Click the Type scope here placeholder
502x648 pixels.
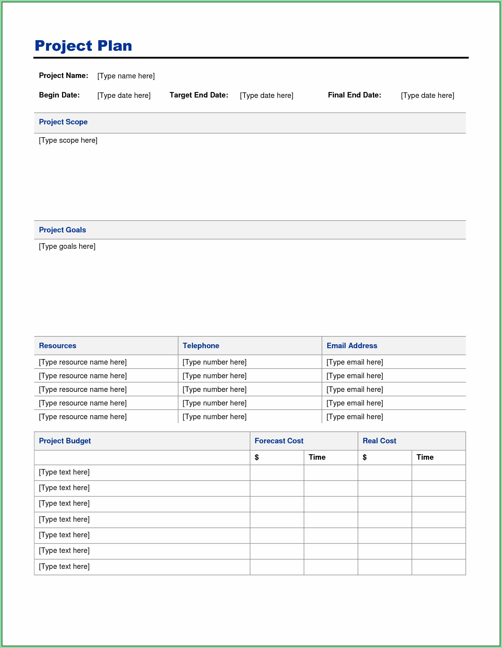68,140
